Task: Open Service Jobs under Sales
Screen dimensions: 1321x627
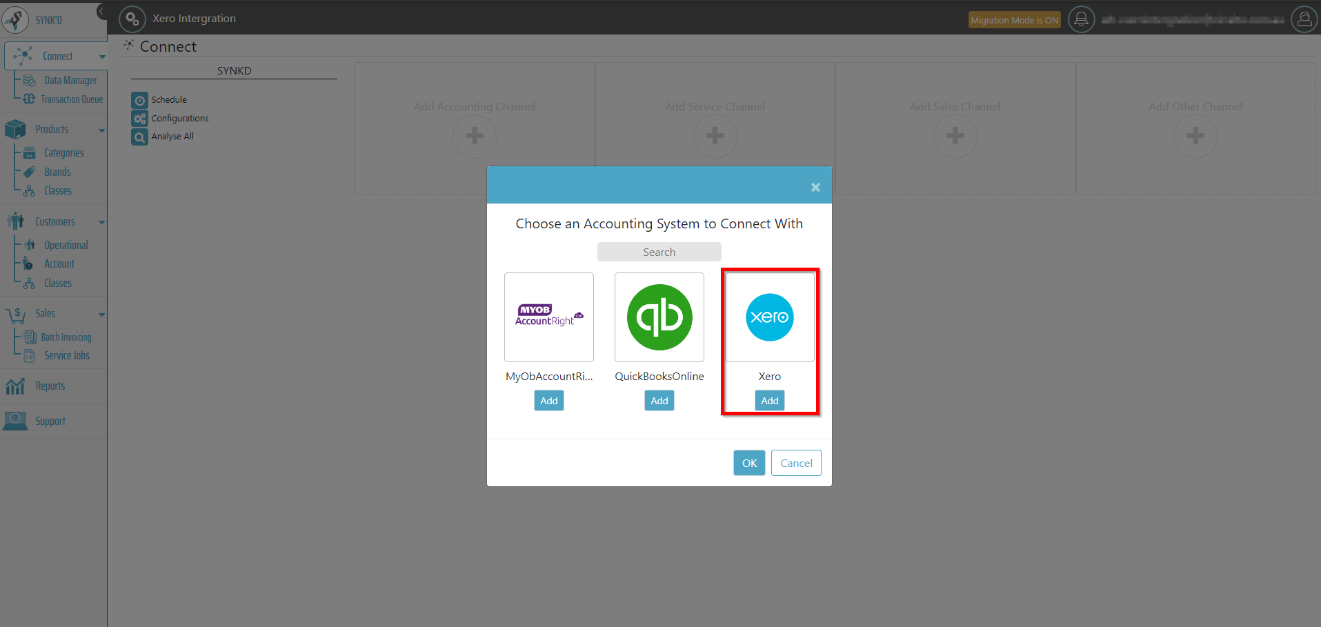Action: point(67,356)
